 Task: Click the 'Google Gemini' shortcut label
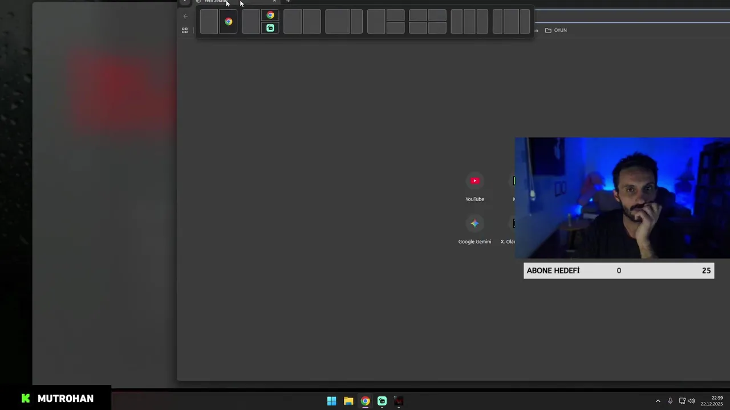[x=474, y=241]
